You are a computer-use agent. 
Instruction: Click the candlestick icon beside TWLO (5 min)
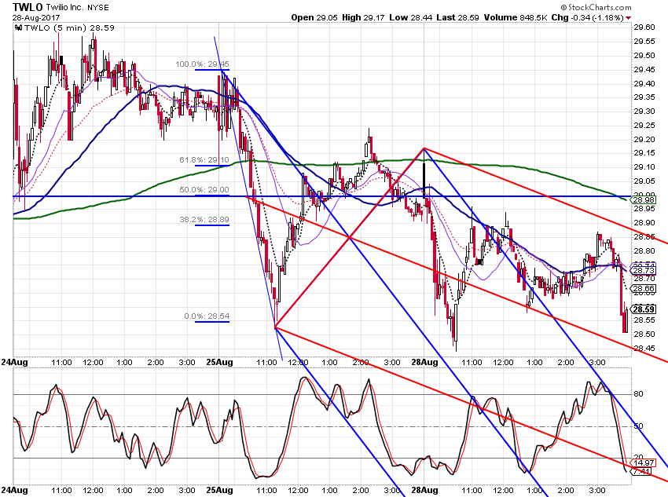(x=18, y=27)
